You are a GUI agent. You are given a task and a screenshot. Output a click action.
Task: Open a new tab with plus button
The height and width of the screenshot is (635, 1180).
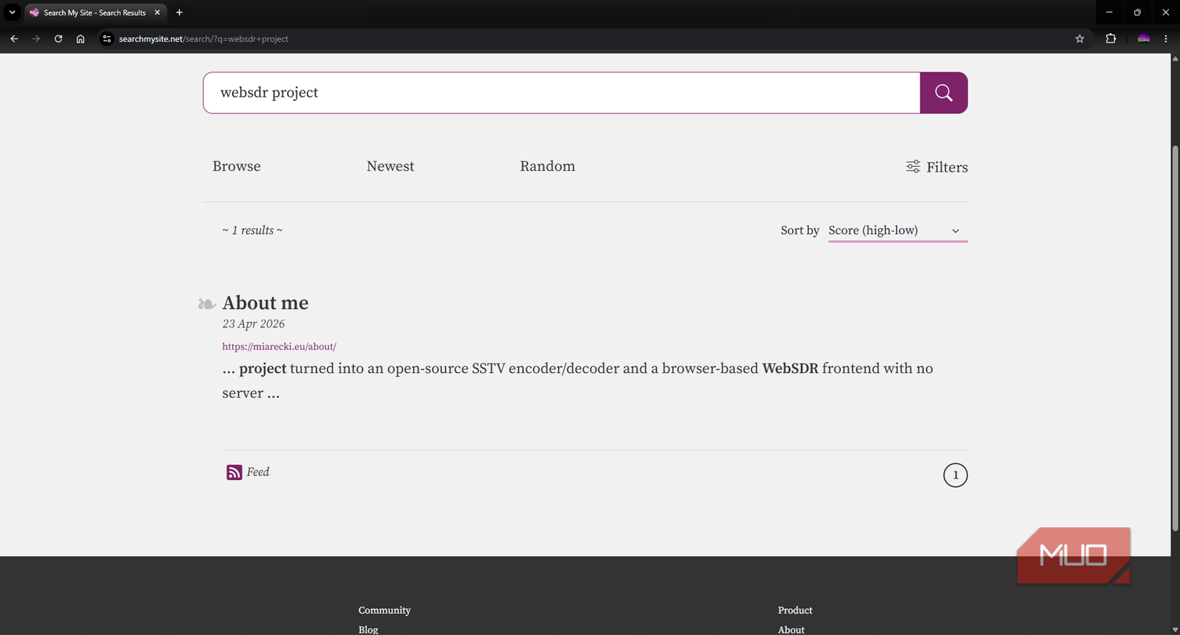[x=179, y=13]
